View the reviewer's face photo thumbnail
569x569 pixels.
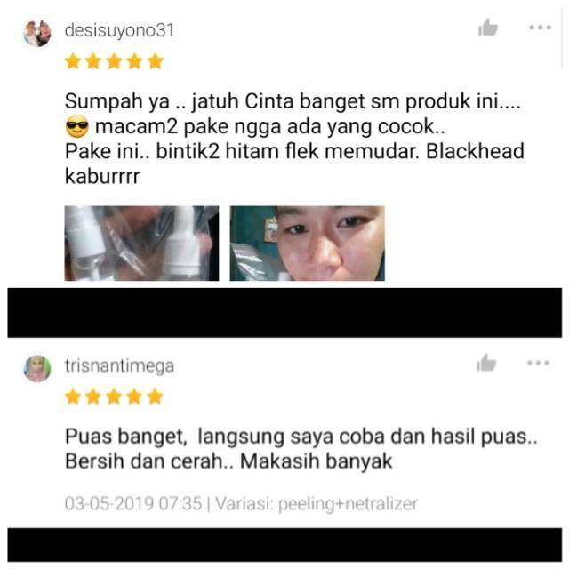click(307, 243)
